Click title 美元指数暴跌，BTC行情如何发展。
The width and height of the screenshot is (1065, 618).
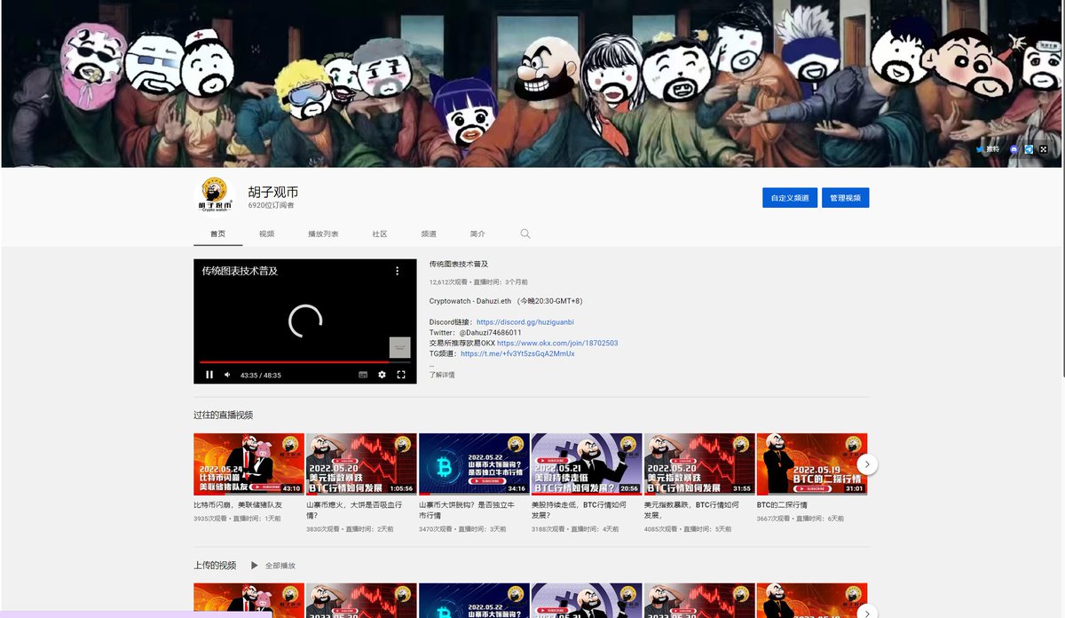tap(692, 510)
